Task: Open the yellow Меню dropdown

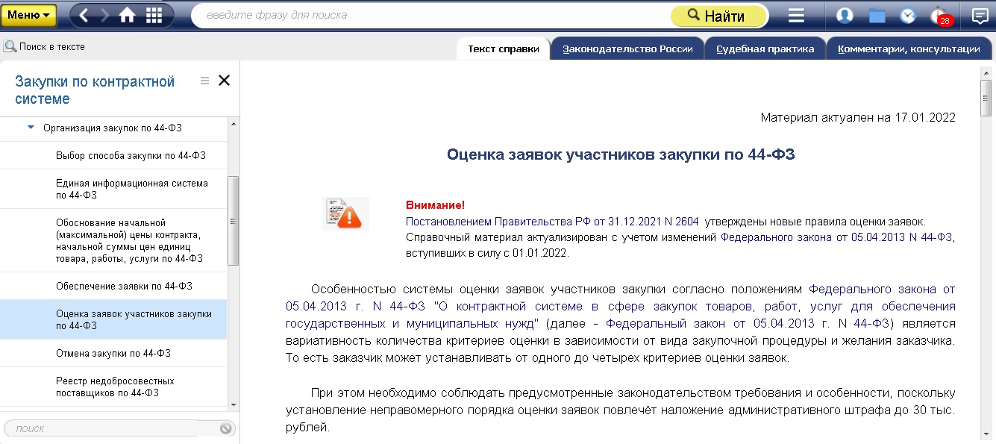Action: pyautogui.click(x=29, y=15)
